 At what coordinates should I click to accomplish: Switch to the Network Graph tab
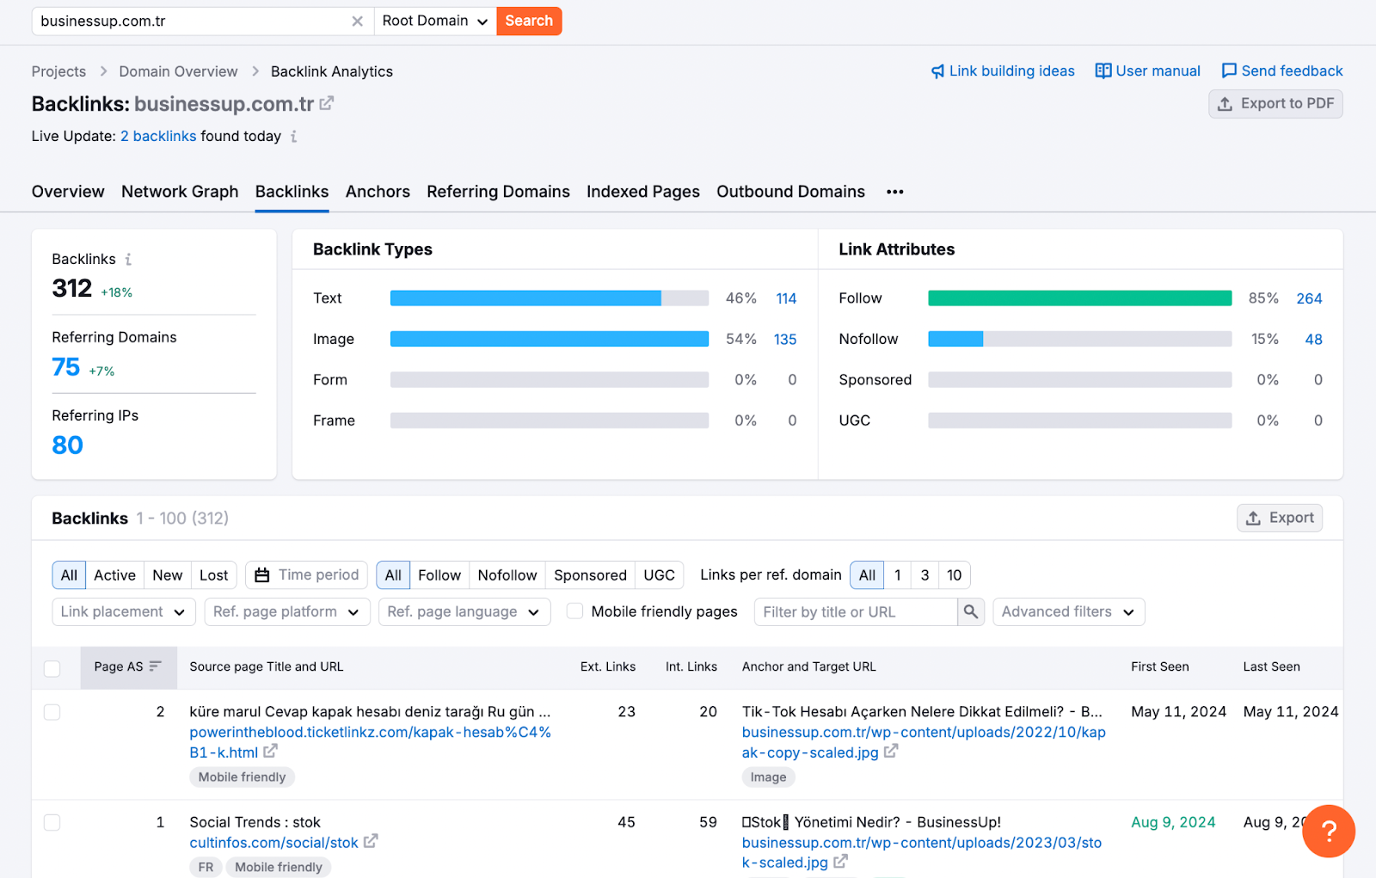180,192
